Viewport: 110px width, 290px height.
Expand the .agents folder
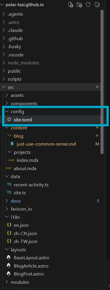click(4, 14)
